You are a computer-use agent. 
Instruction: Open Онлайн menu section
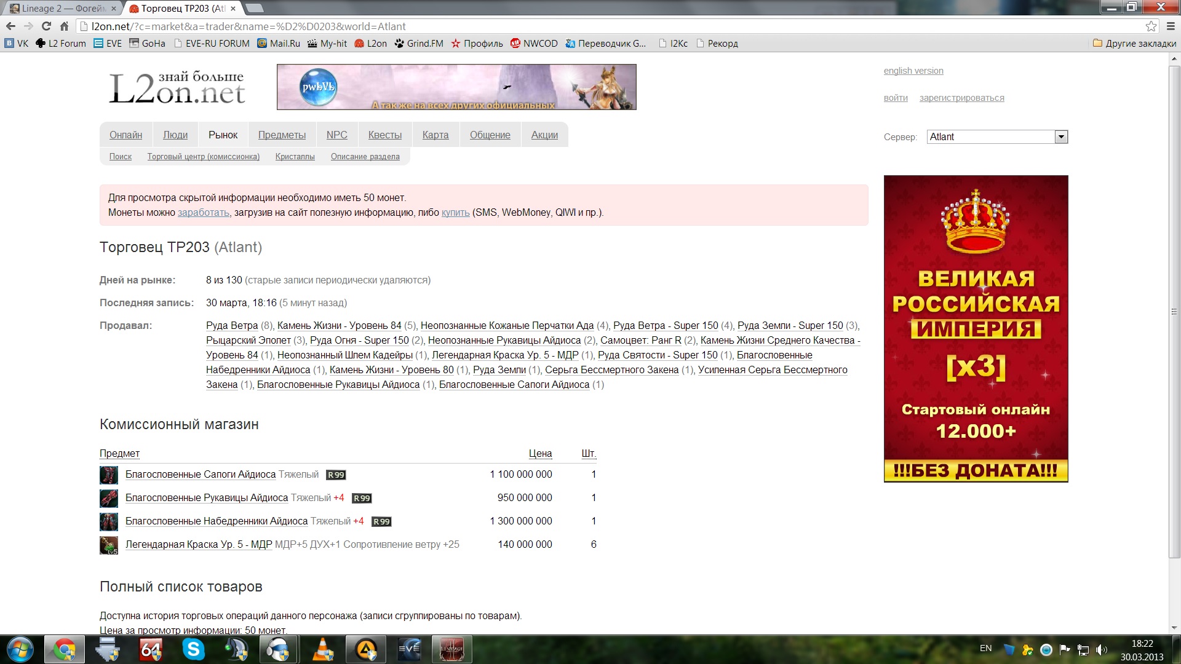(x=125, y=135)
